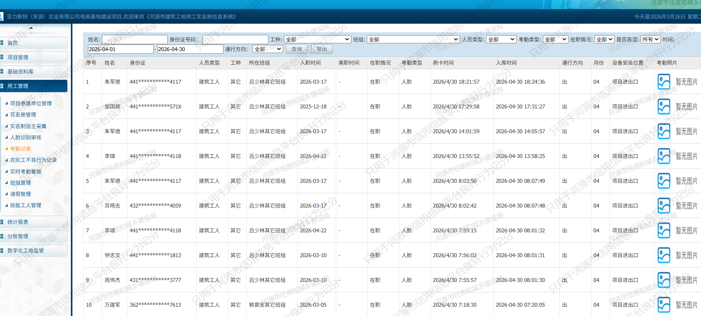
Task: Select 考勤记录 submenu item
Action: (x=21, y=149)
